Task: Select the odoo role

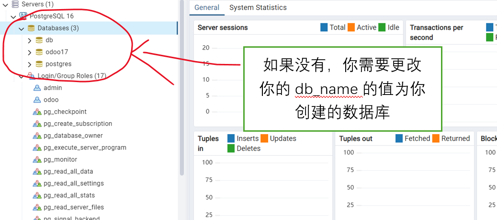Action: click(x=51, y=100)
